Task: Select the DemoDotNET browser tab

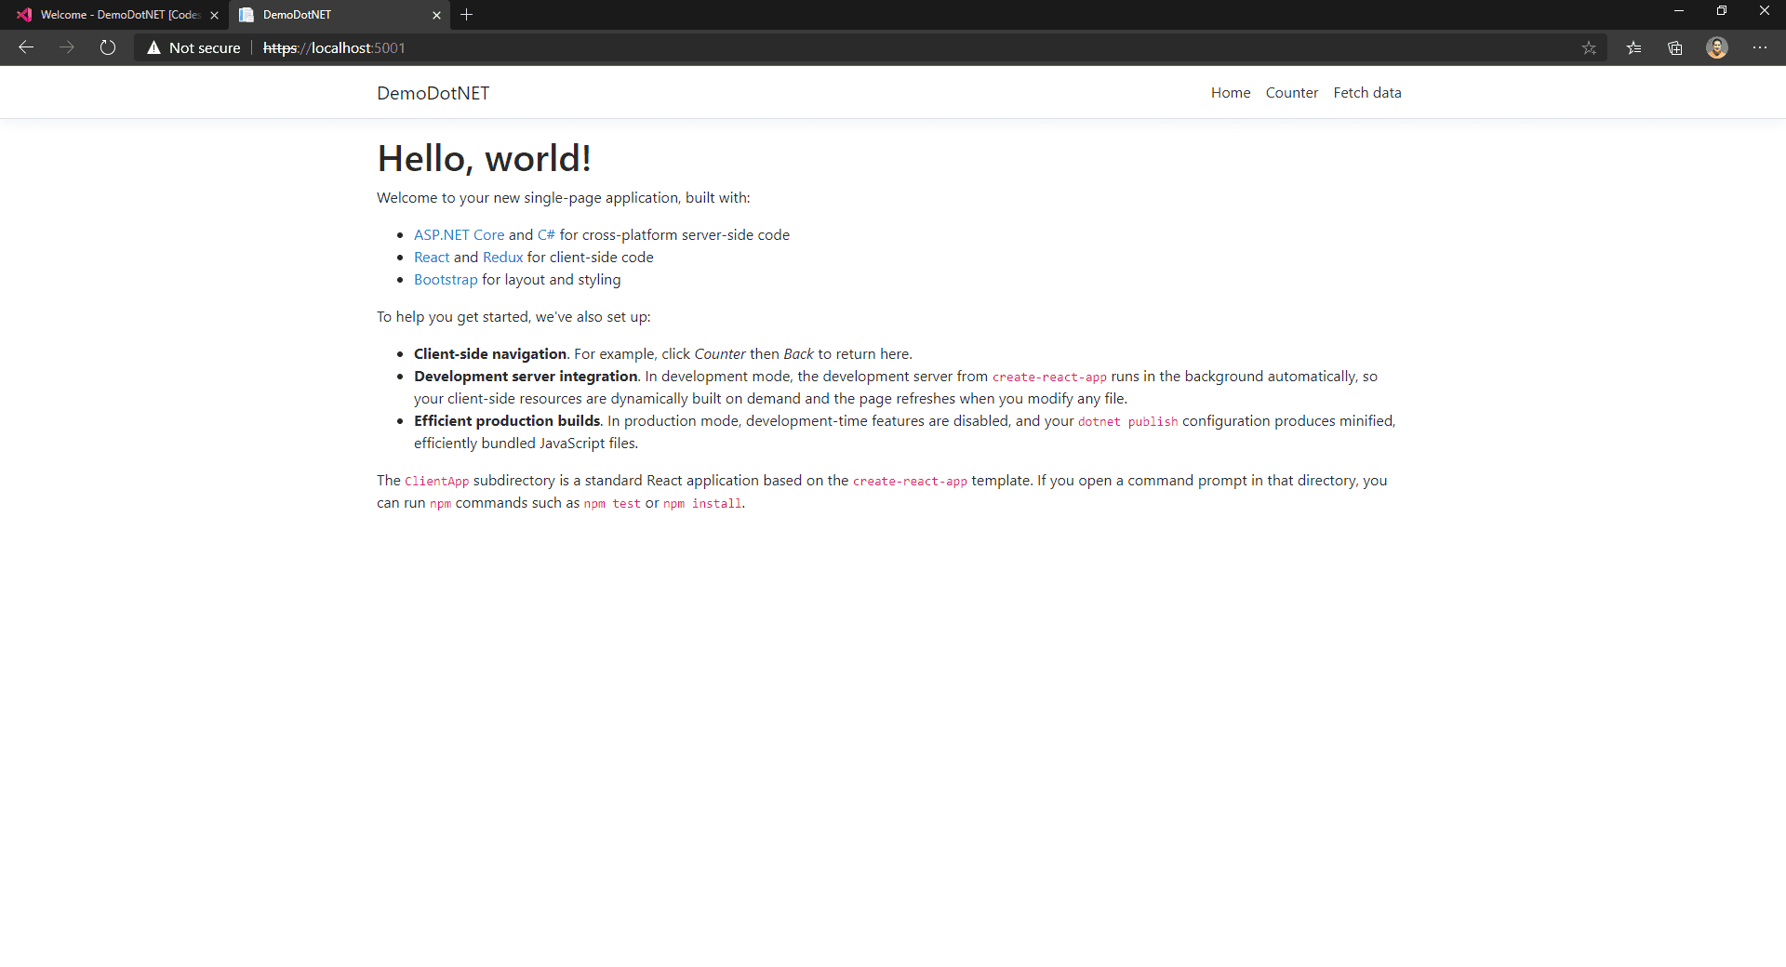Action: [340, 15]
